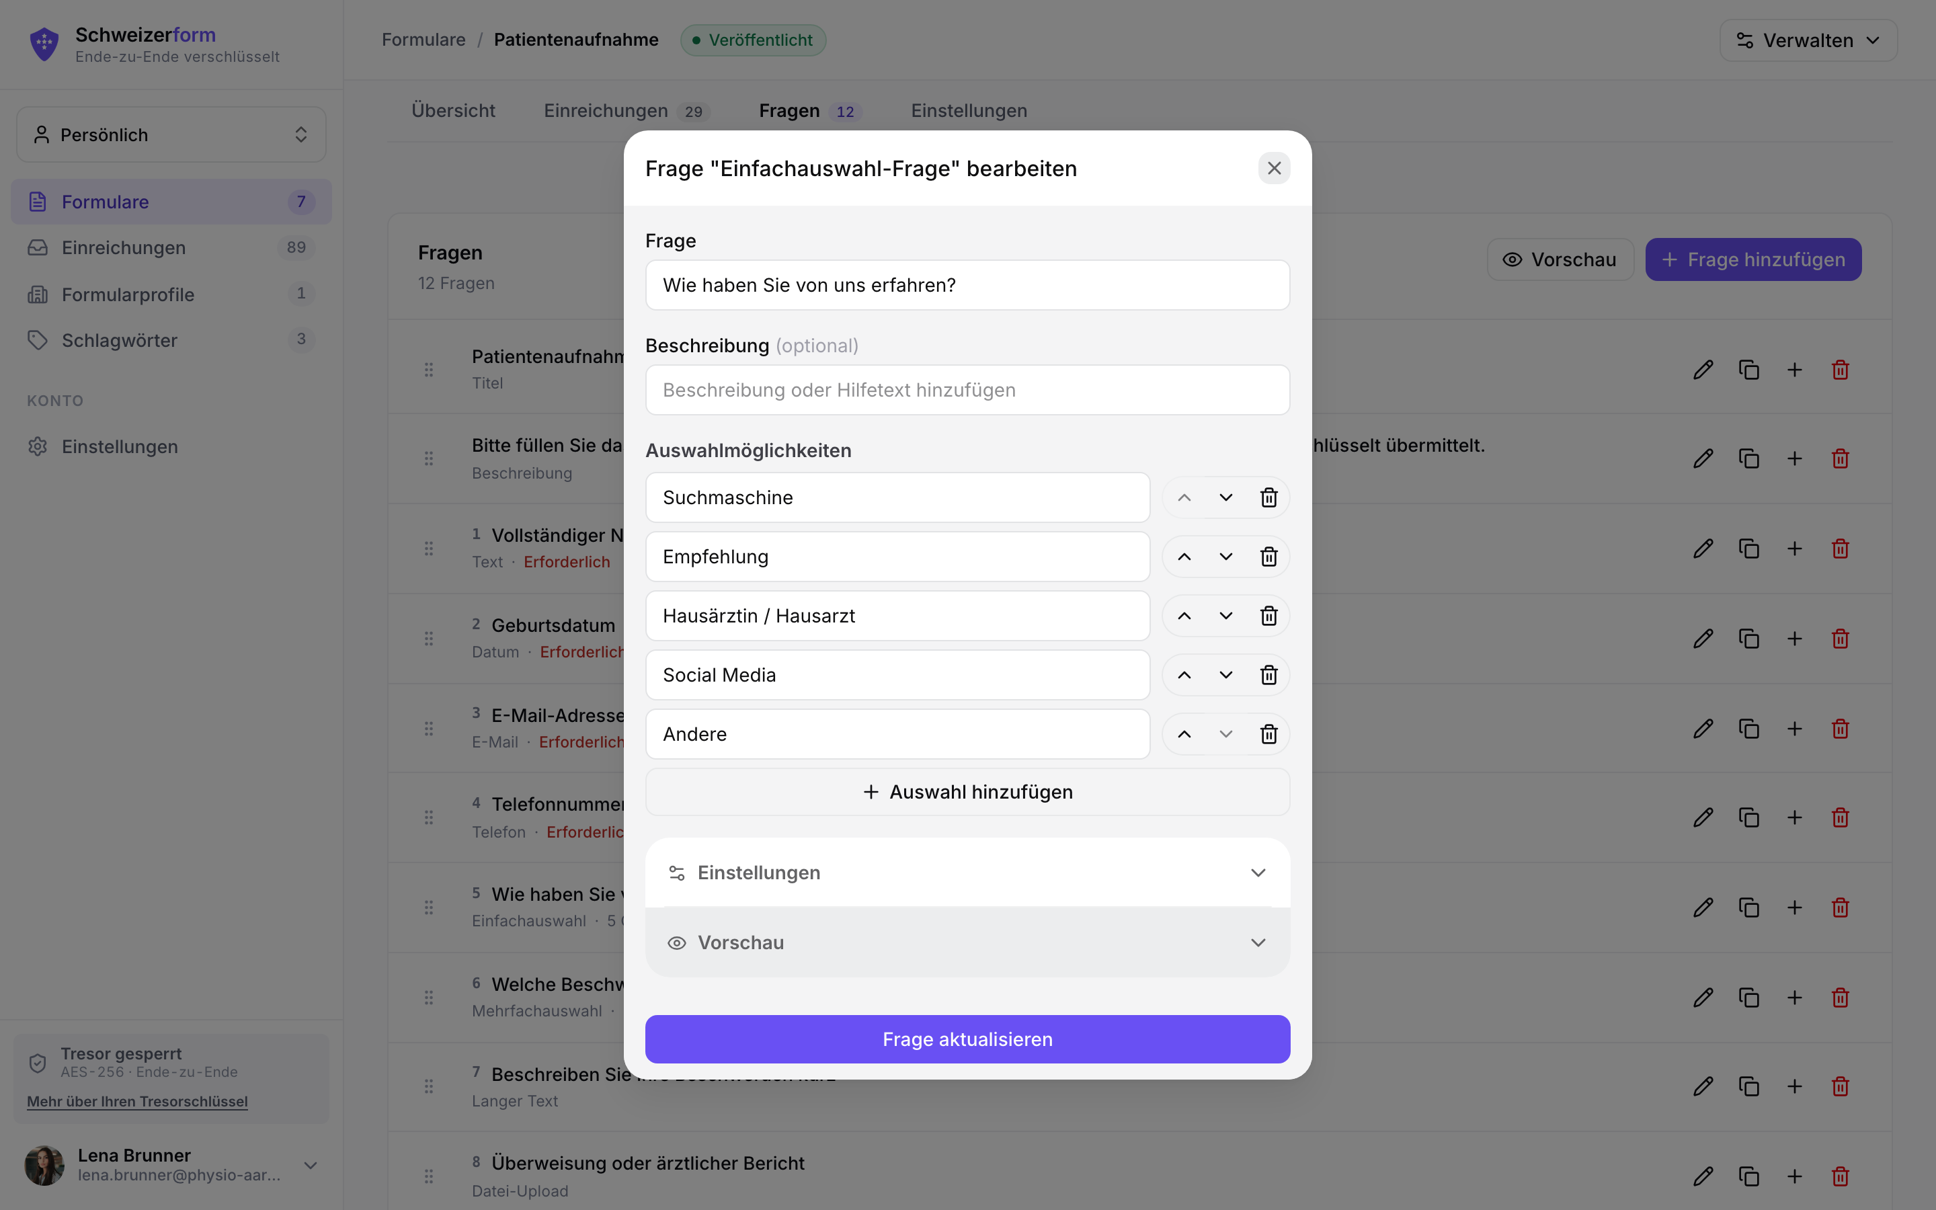Move Empfehlung option down
Viewport: 1936px width, 1210px height.
(1225, 557)
